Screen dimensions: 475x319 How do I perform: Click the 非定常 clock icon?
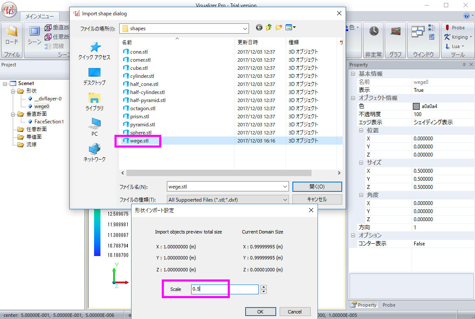coord(373,32)
